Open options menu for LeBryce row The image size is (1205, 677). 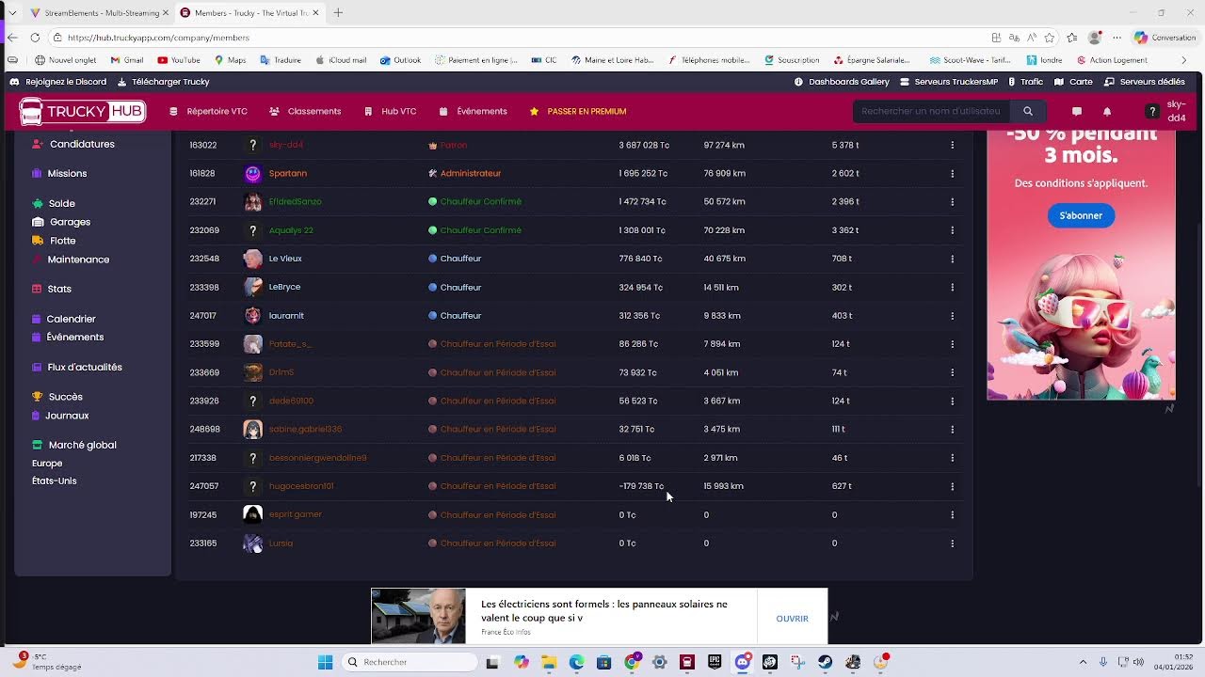(x=952, y=287)
